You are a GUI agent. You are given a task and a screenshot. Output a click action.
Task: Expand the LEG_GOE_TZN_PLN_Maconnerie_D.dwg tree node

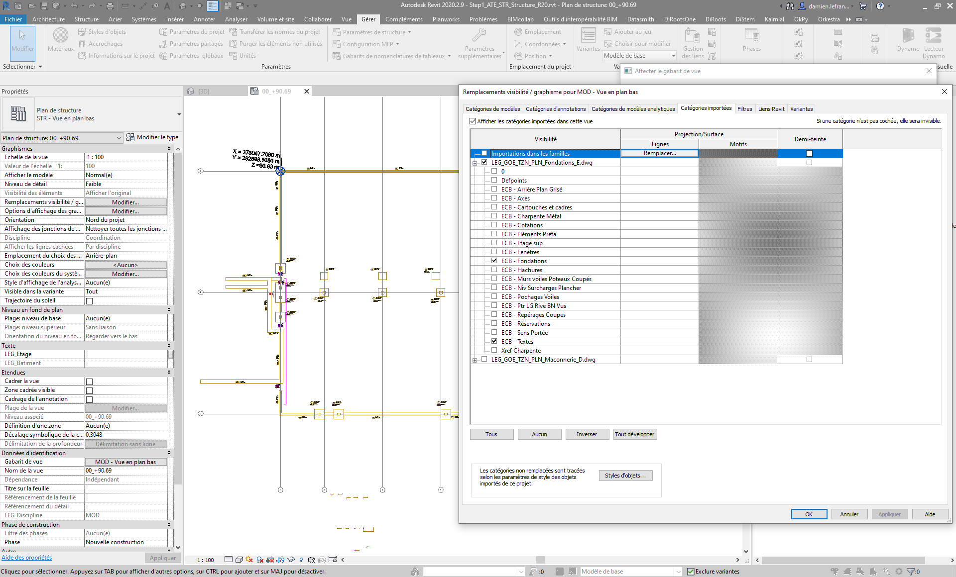tap(475, 360)
